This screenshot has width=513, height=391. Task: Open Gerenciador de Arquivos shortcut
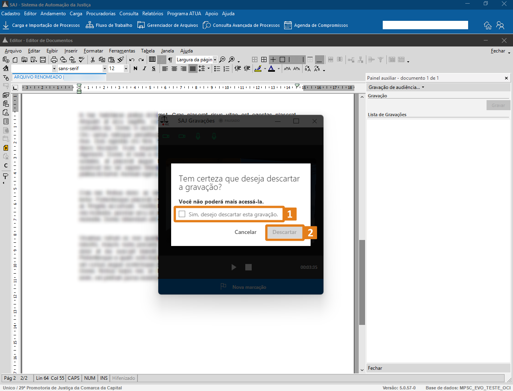168,25
